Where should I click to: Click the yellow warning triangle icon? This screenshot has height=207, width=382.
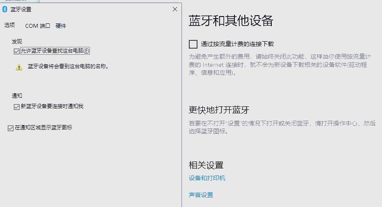[x=19, y=67]
